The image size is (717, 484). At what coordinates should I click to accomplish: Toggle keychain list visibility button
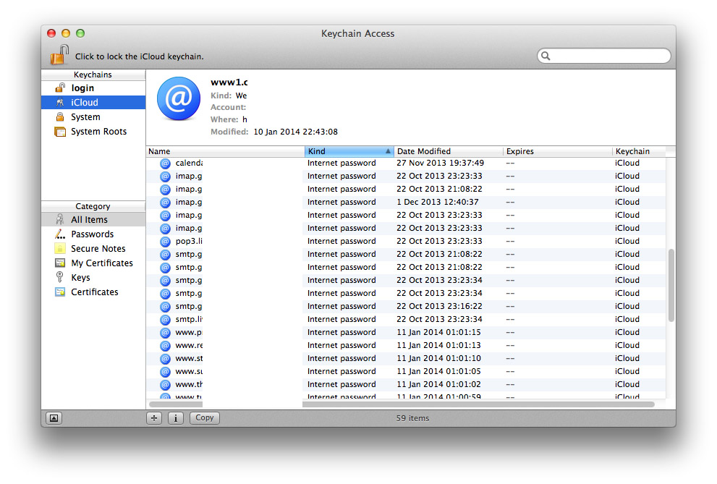pos(54,417)
